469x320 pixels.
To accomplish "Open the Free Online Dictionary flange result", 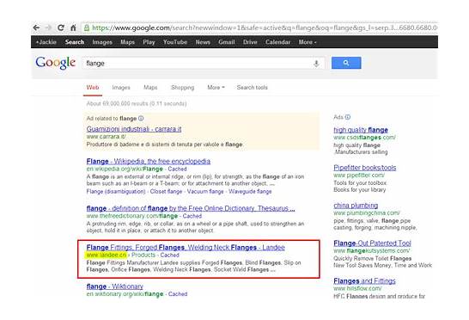I will tap(191, 208).
